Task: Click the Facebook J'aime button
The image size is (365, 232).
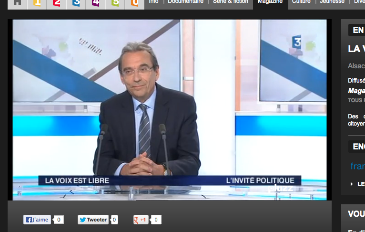Action: [x=37, y=220]
